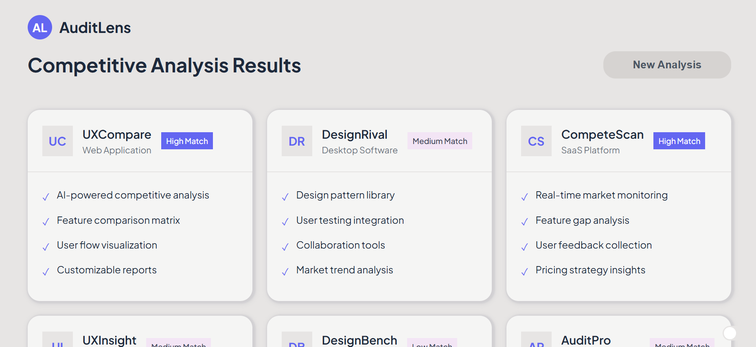Screen dimensions: 756x347
Task: Select the DesignBench card title
Action: [359, 340]
